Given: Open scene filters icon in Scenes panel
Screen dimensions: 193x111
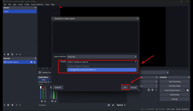Looking at the screenshot, I should point(12,54).
